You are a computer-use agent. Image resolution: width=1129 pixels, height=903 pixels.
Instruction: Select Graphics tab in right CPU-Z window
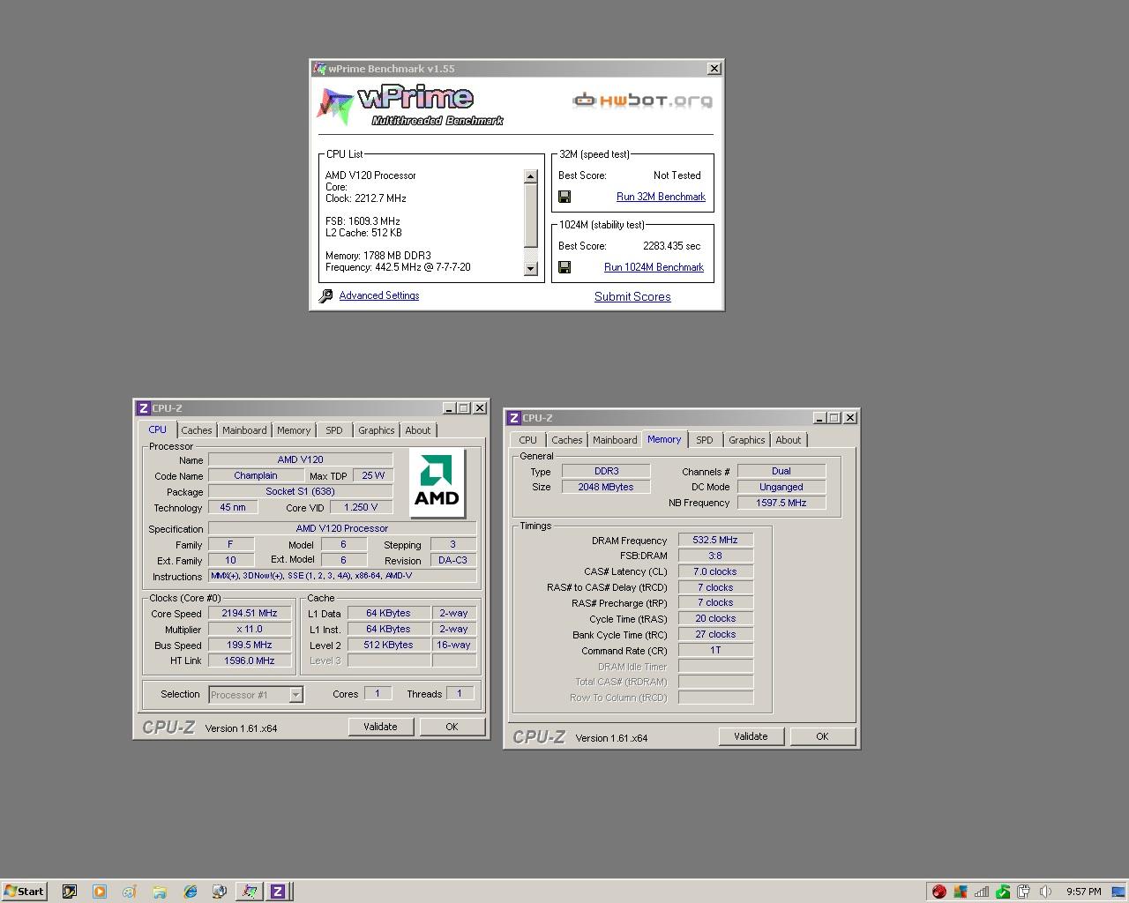click(x=747, y=440)
